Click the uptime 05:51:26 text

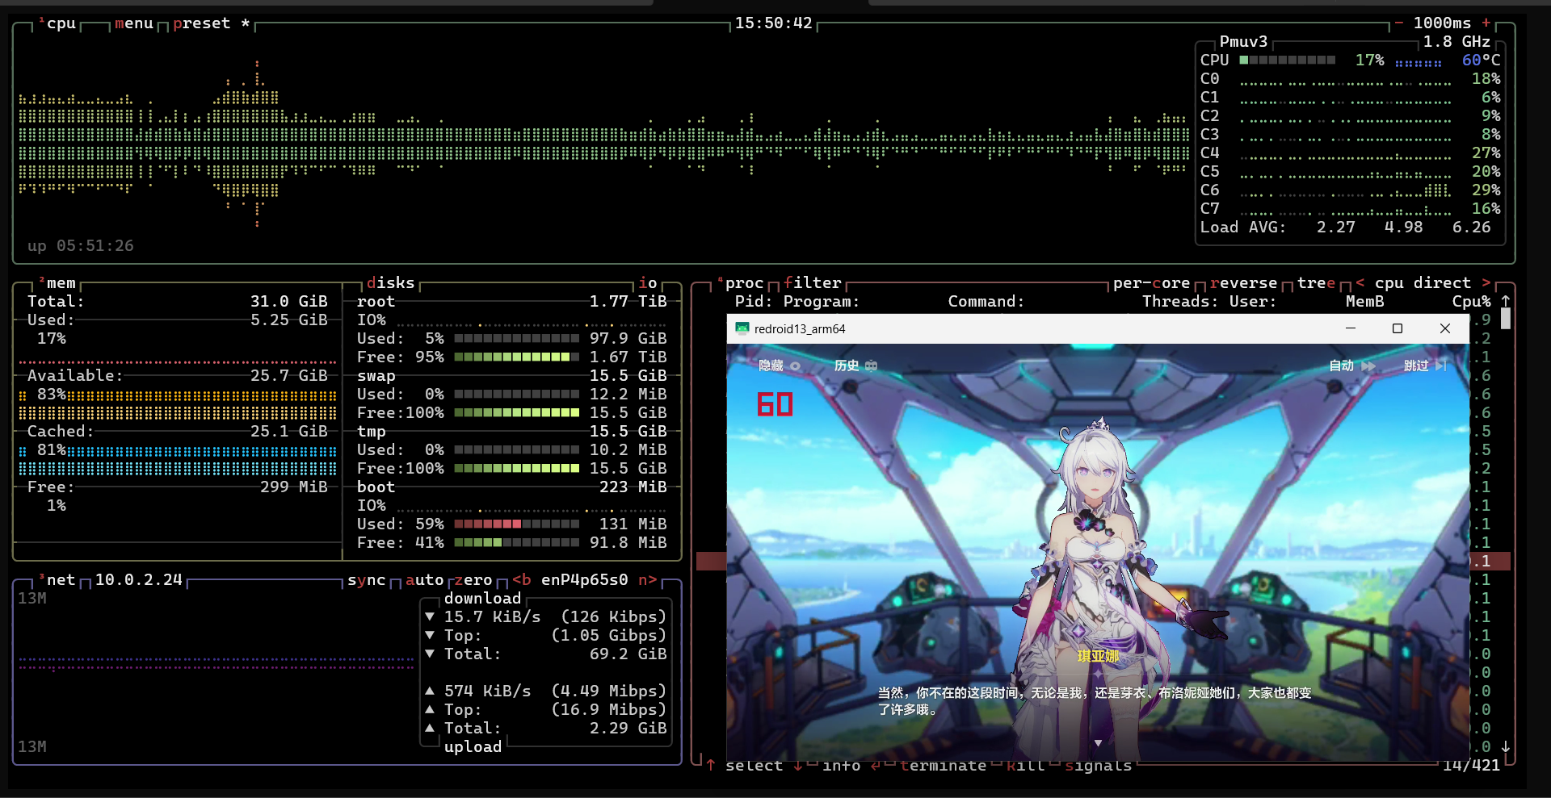81,245
